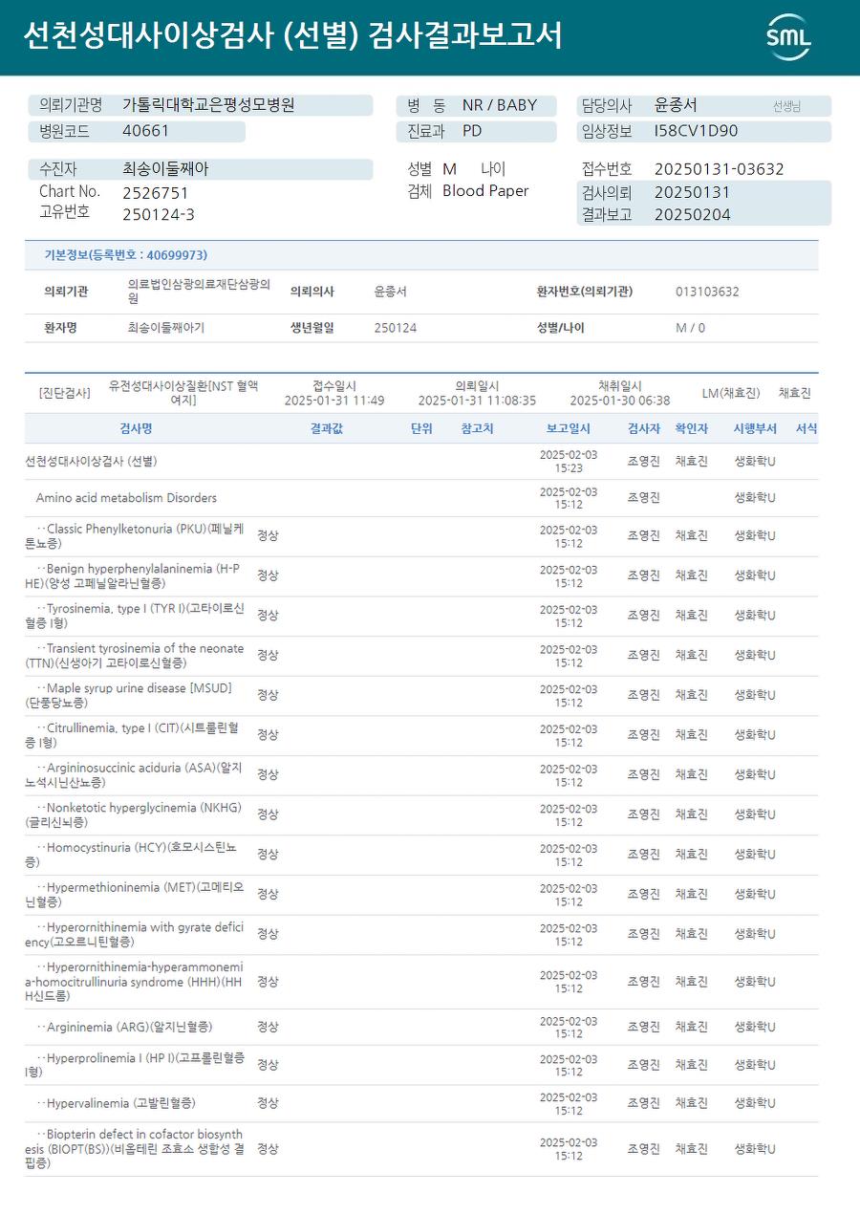Select the 검사명 column header

click(x=136, y=429)
